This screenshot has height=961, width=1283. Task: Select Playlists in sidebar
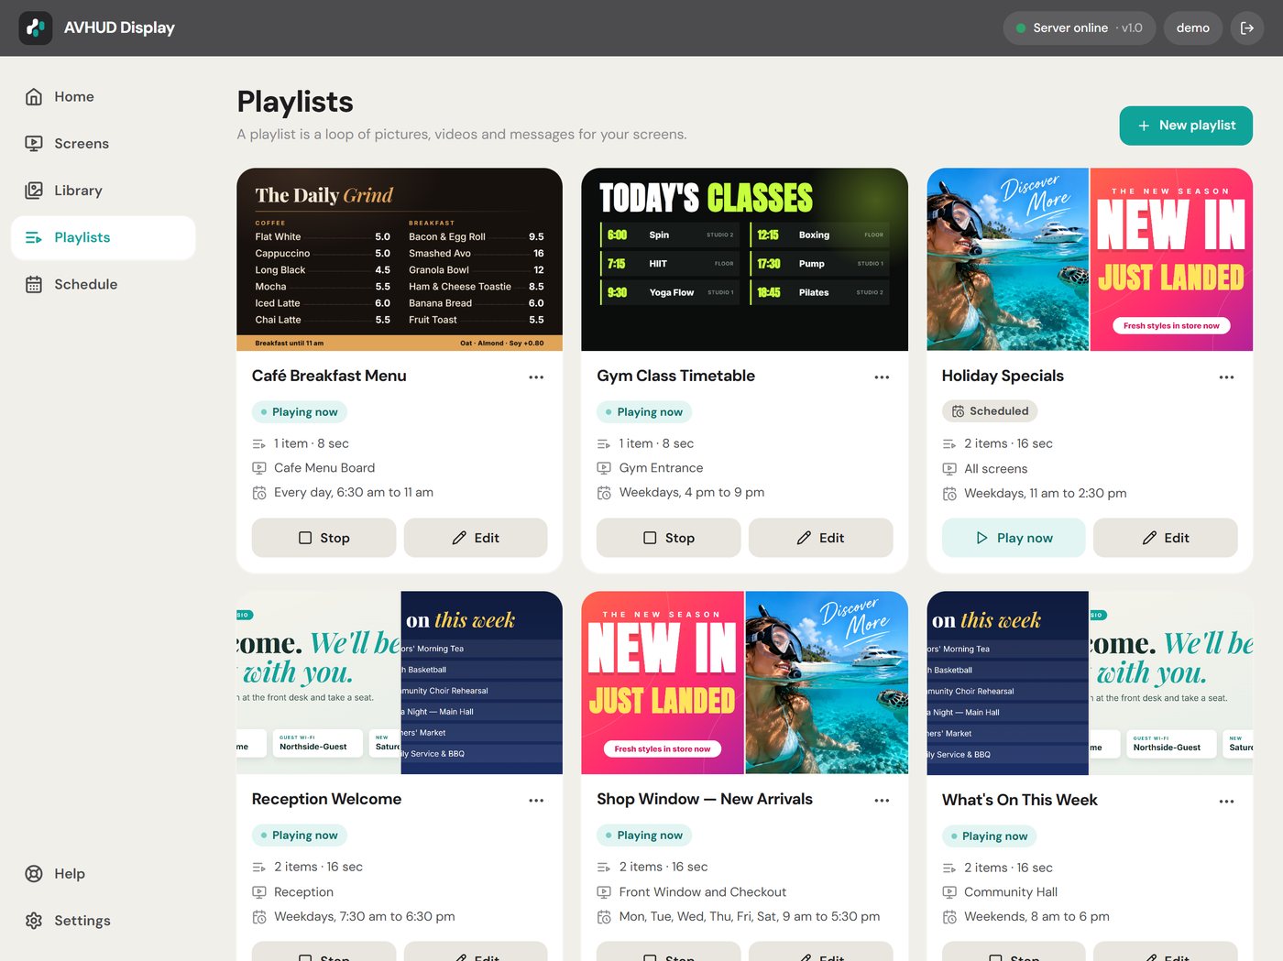click(104, 237)
